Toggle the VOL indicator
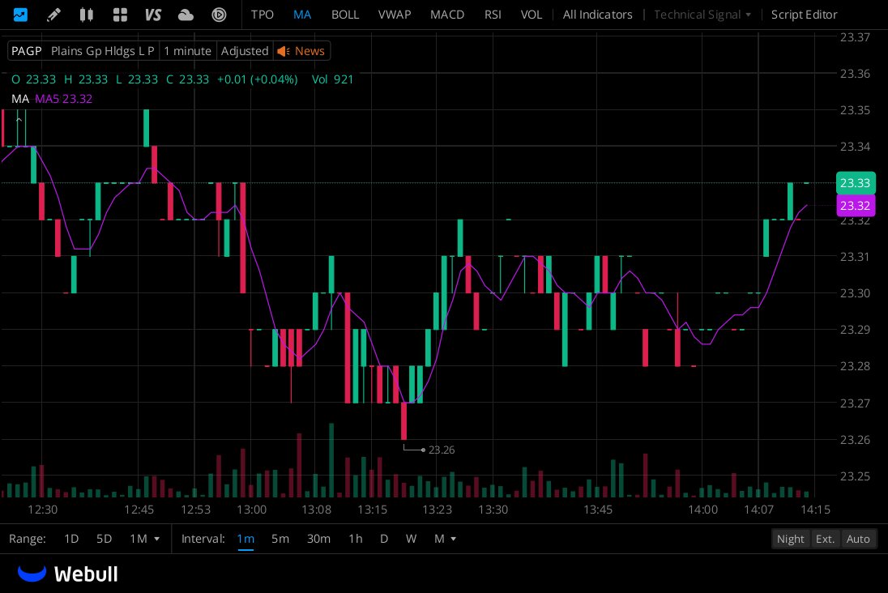The width and height of the screenshot is (888, 593). pos(532,15)
